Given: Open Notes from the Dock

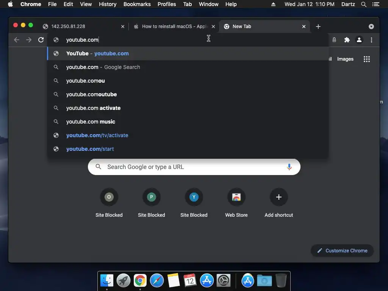Looking at the screenshot, I should 174,280.
